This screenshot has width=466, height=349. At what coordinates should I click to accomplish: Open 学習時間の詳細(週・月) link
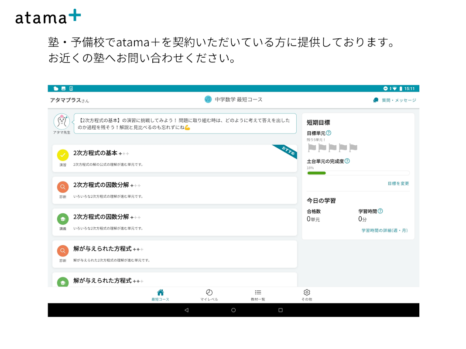click(x=384, y=230)
